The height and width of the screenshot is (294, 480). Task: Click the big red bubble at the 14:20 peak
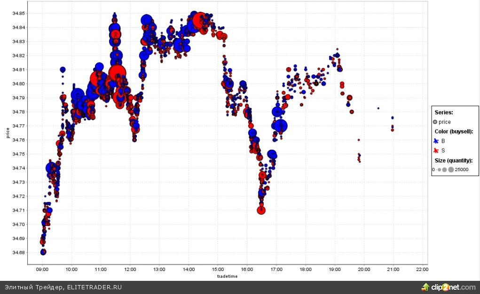click(x=199, y=20)
